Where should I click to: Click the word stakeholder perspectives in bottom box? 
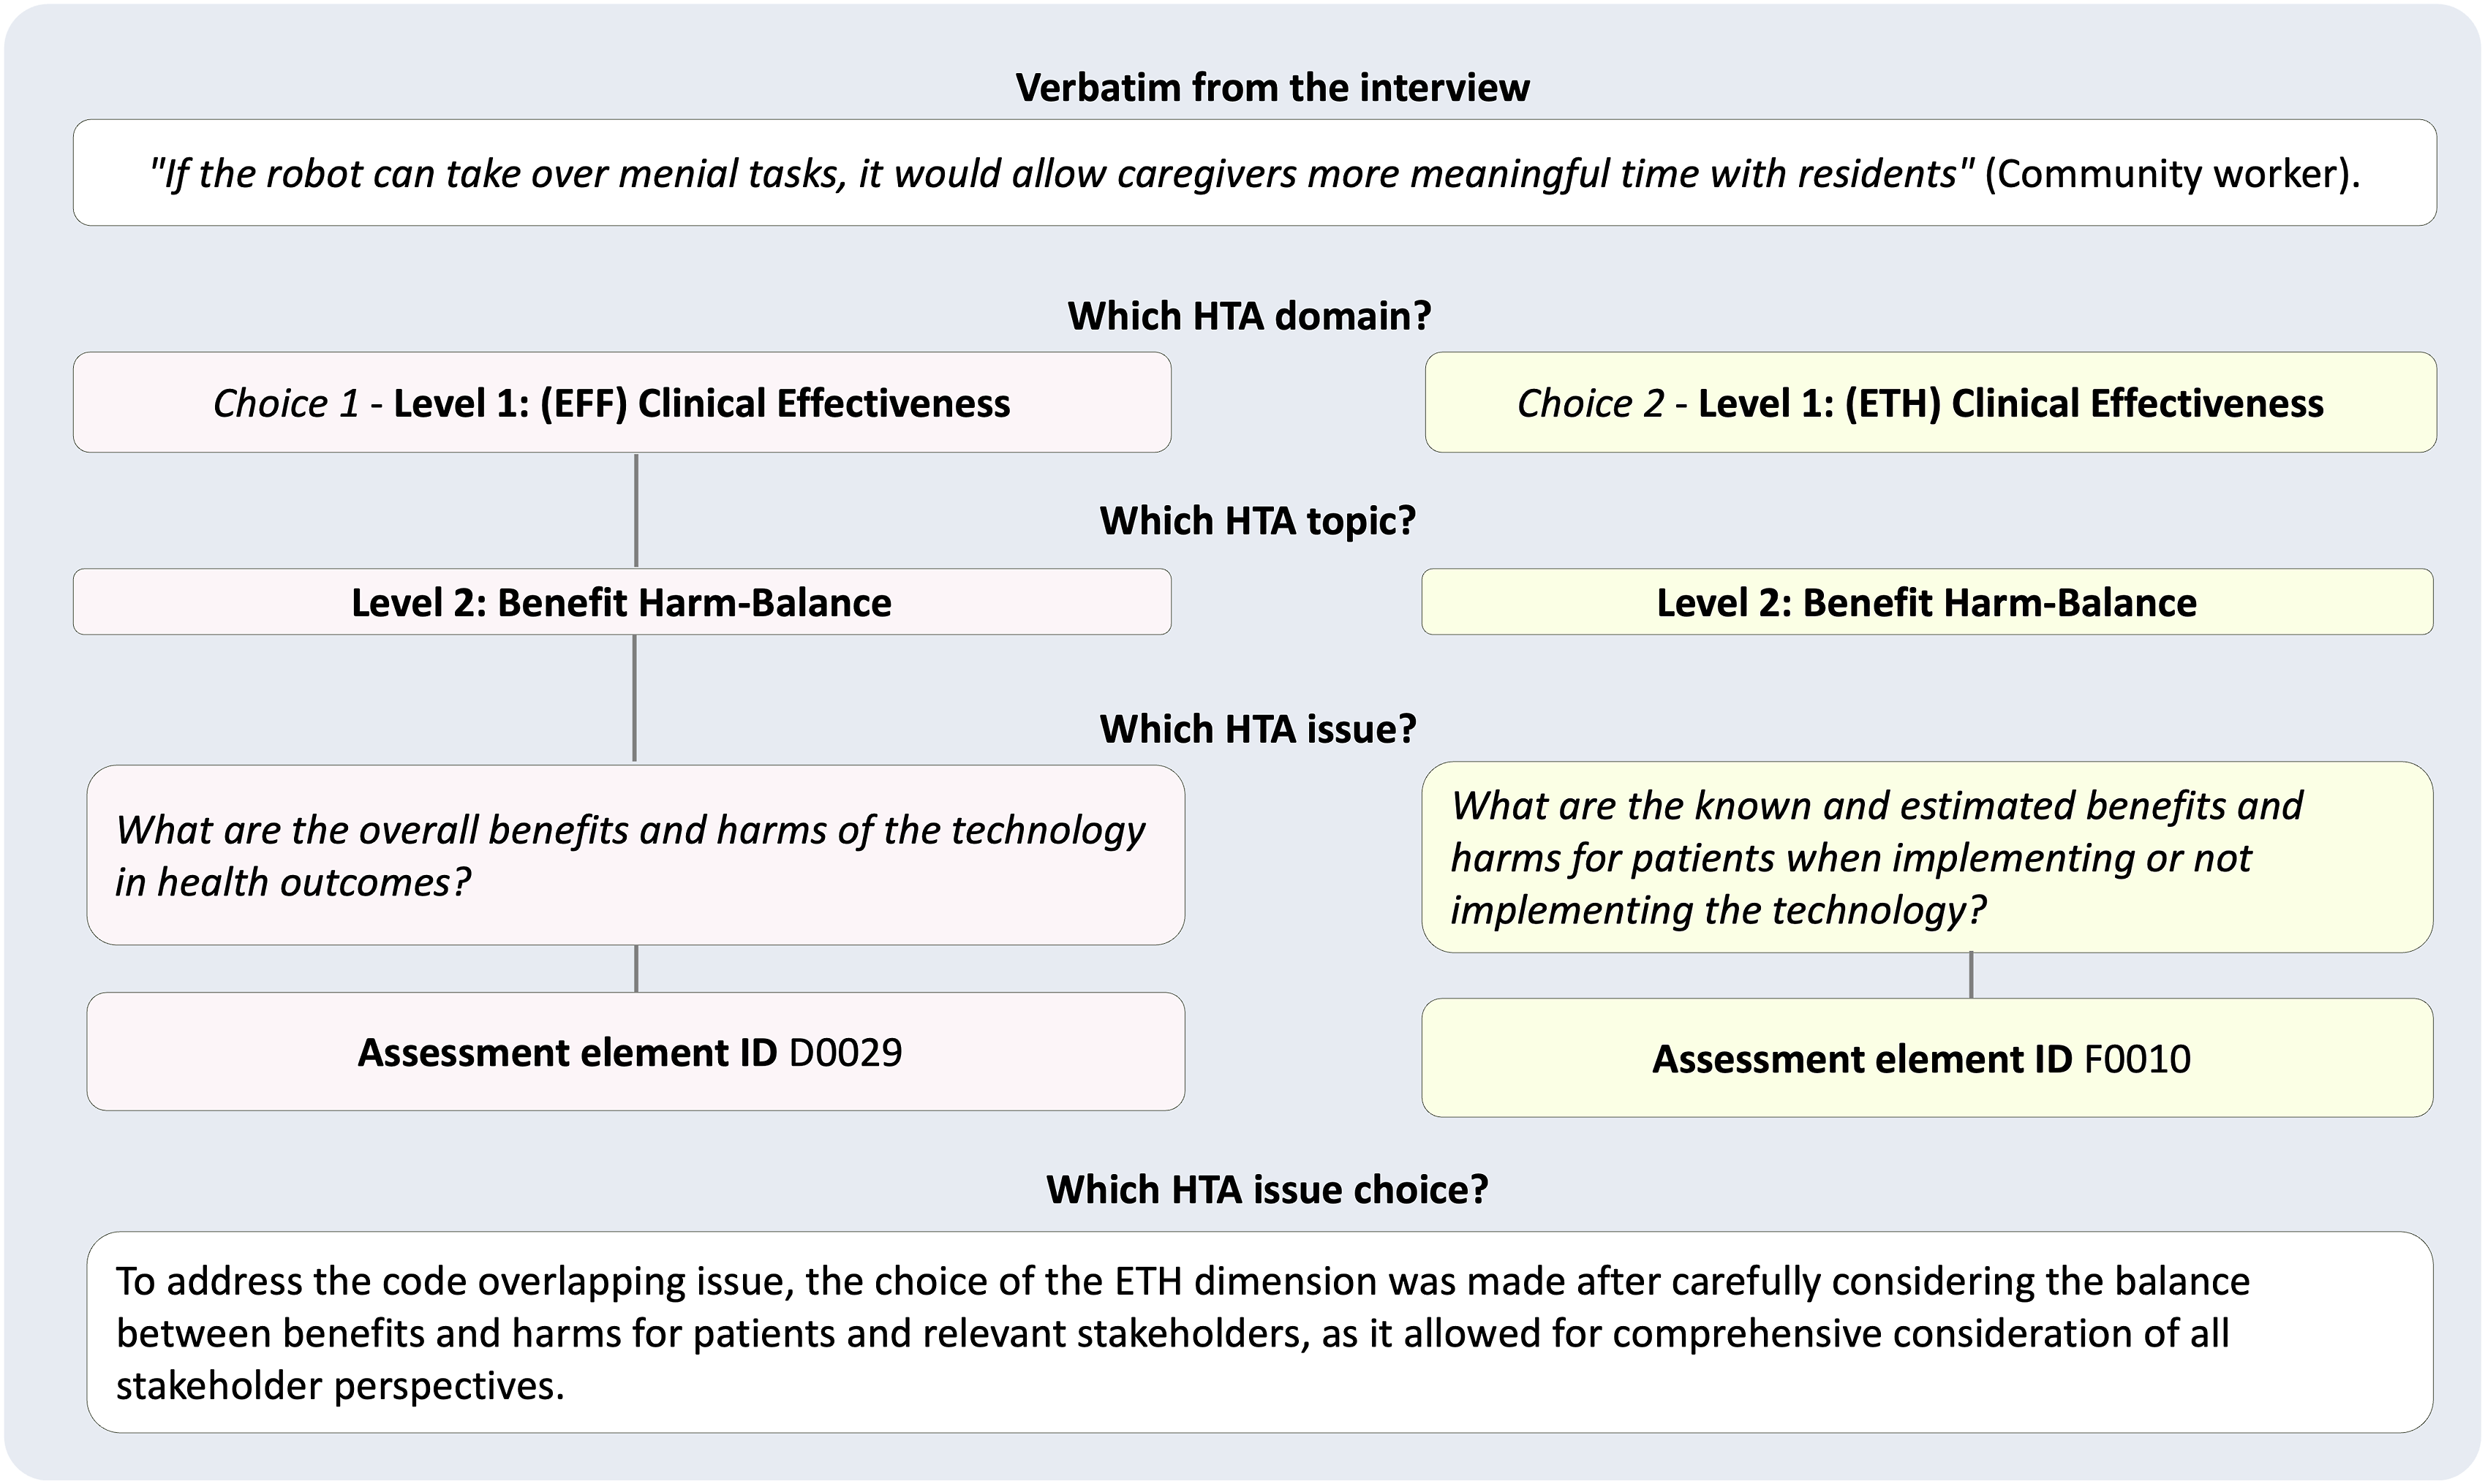click(x=340, y=1386)
